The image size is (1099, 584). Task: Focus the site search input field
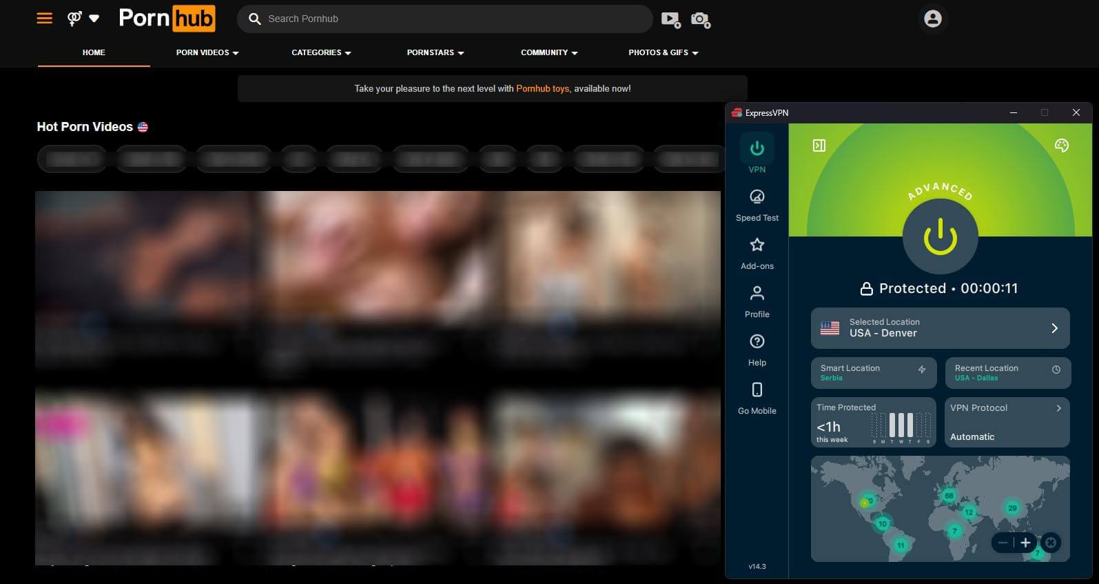coord(444,19)
